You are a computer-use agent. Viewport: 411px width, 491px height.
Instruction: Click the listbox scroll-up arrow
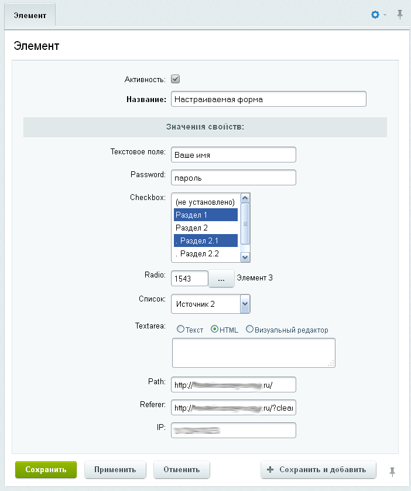pyautogui.click(x=245, y=198)
